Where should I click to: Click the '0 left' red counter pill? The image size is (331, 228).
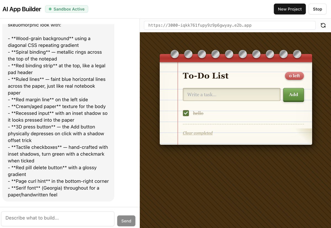point(294,76)
